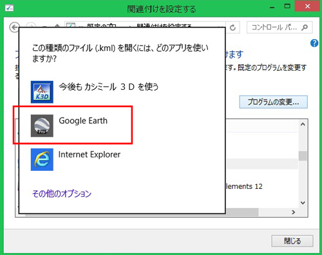Close the 関連付けを設定する window
Screen dimensions: 322x255
[308, 6]
